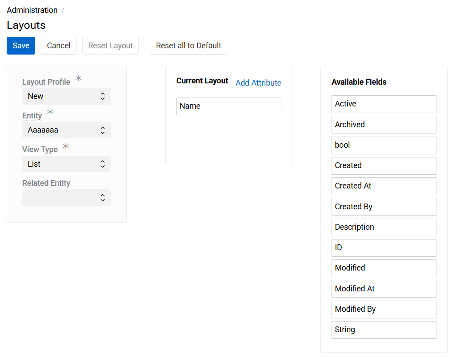Select the Archived field
This screenshot has height=357, width=452.
coord(384,125)
